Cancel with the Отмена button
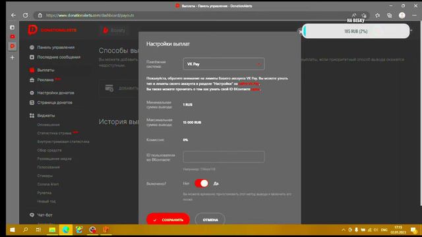The width and height of the screenshot is (422, 237). click(210, 219)
